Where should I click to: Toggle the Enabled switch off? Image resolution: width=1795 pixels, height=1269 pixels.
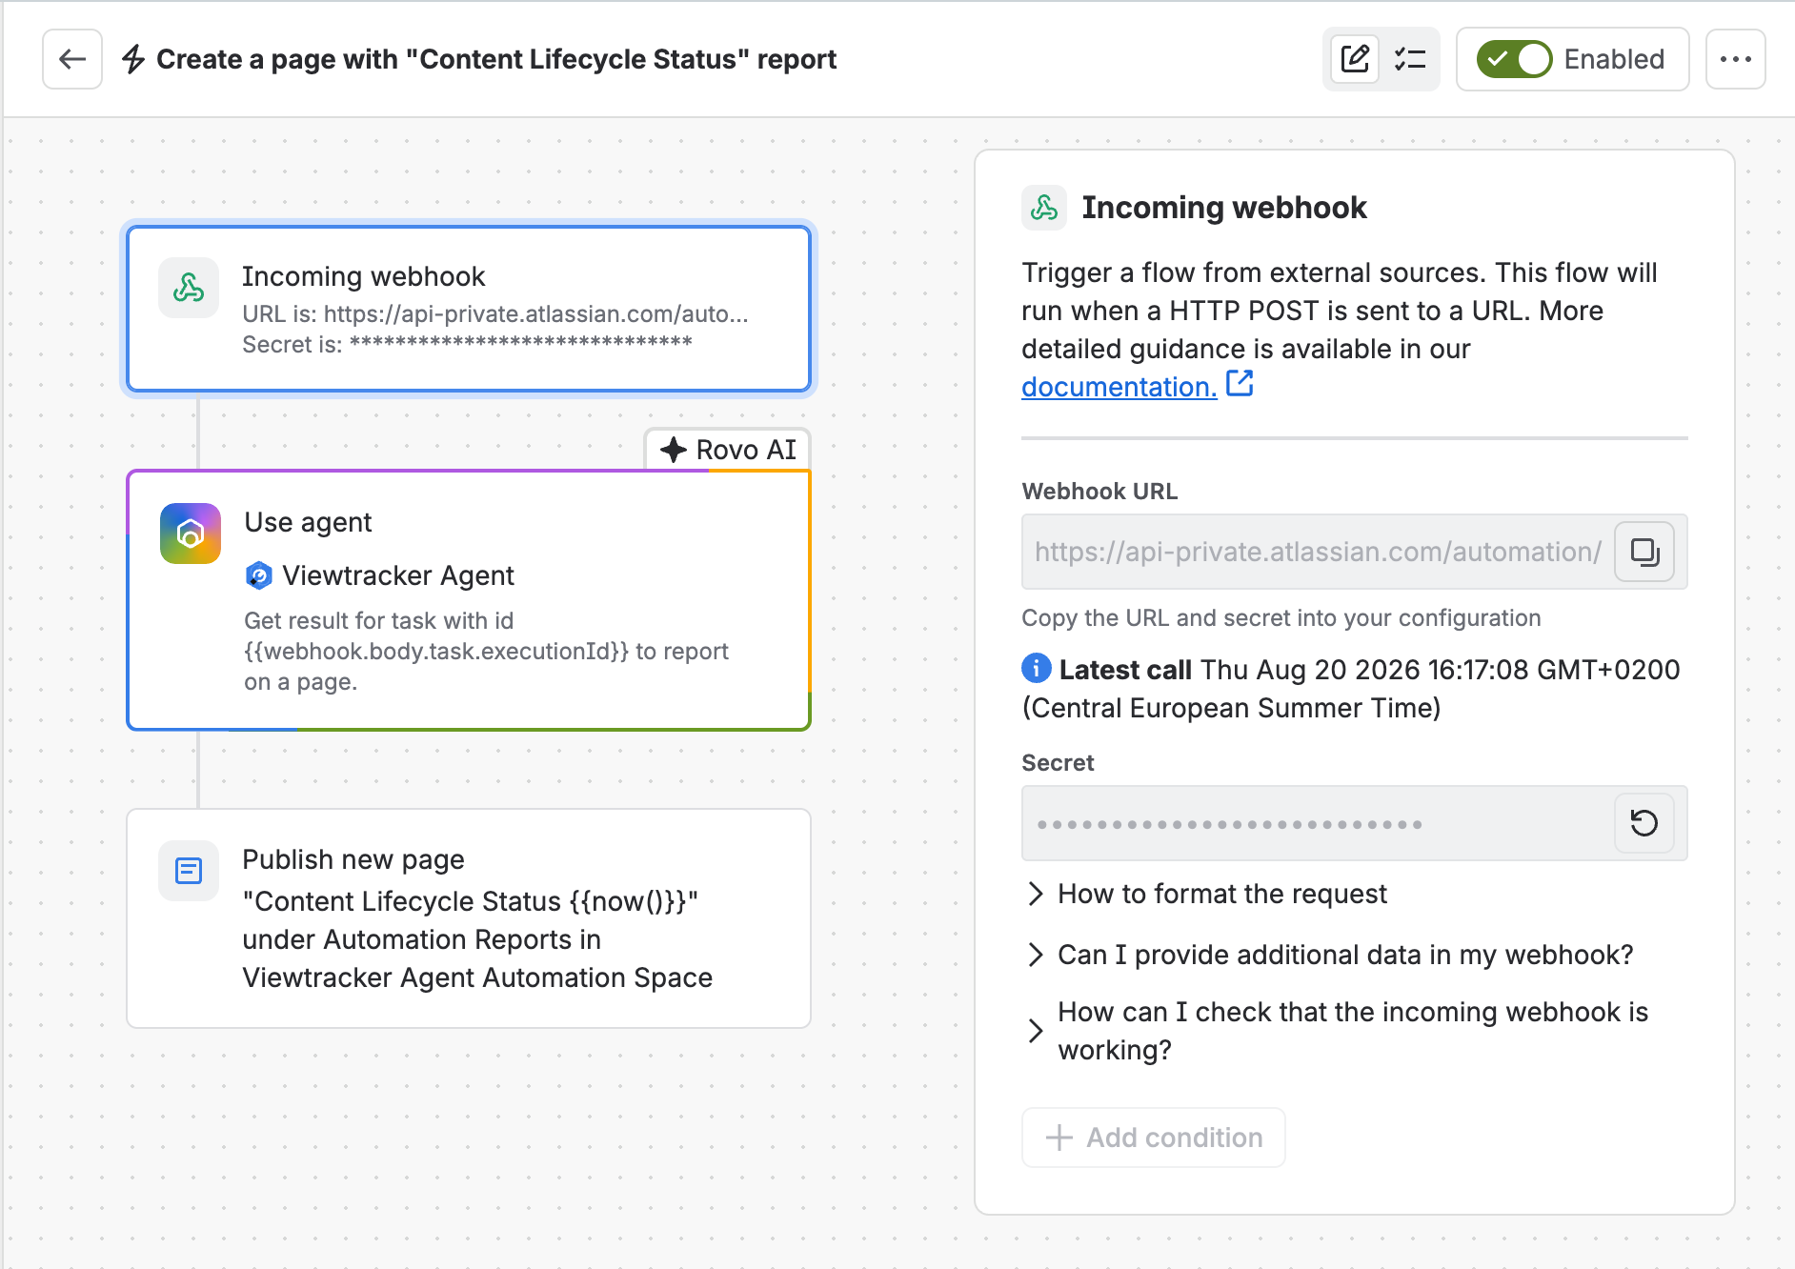[x=1514, y=59]
